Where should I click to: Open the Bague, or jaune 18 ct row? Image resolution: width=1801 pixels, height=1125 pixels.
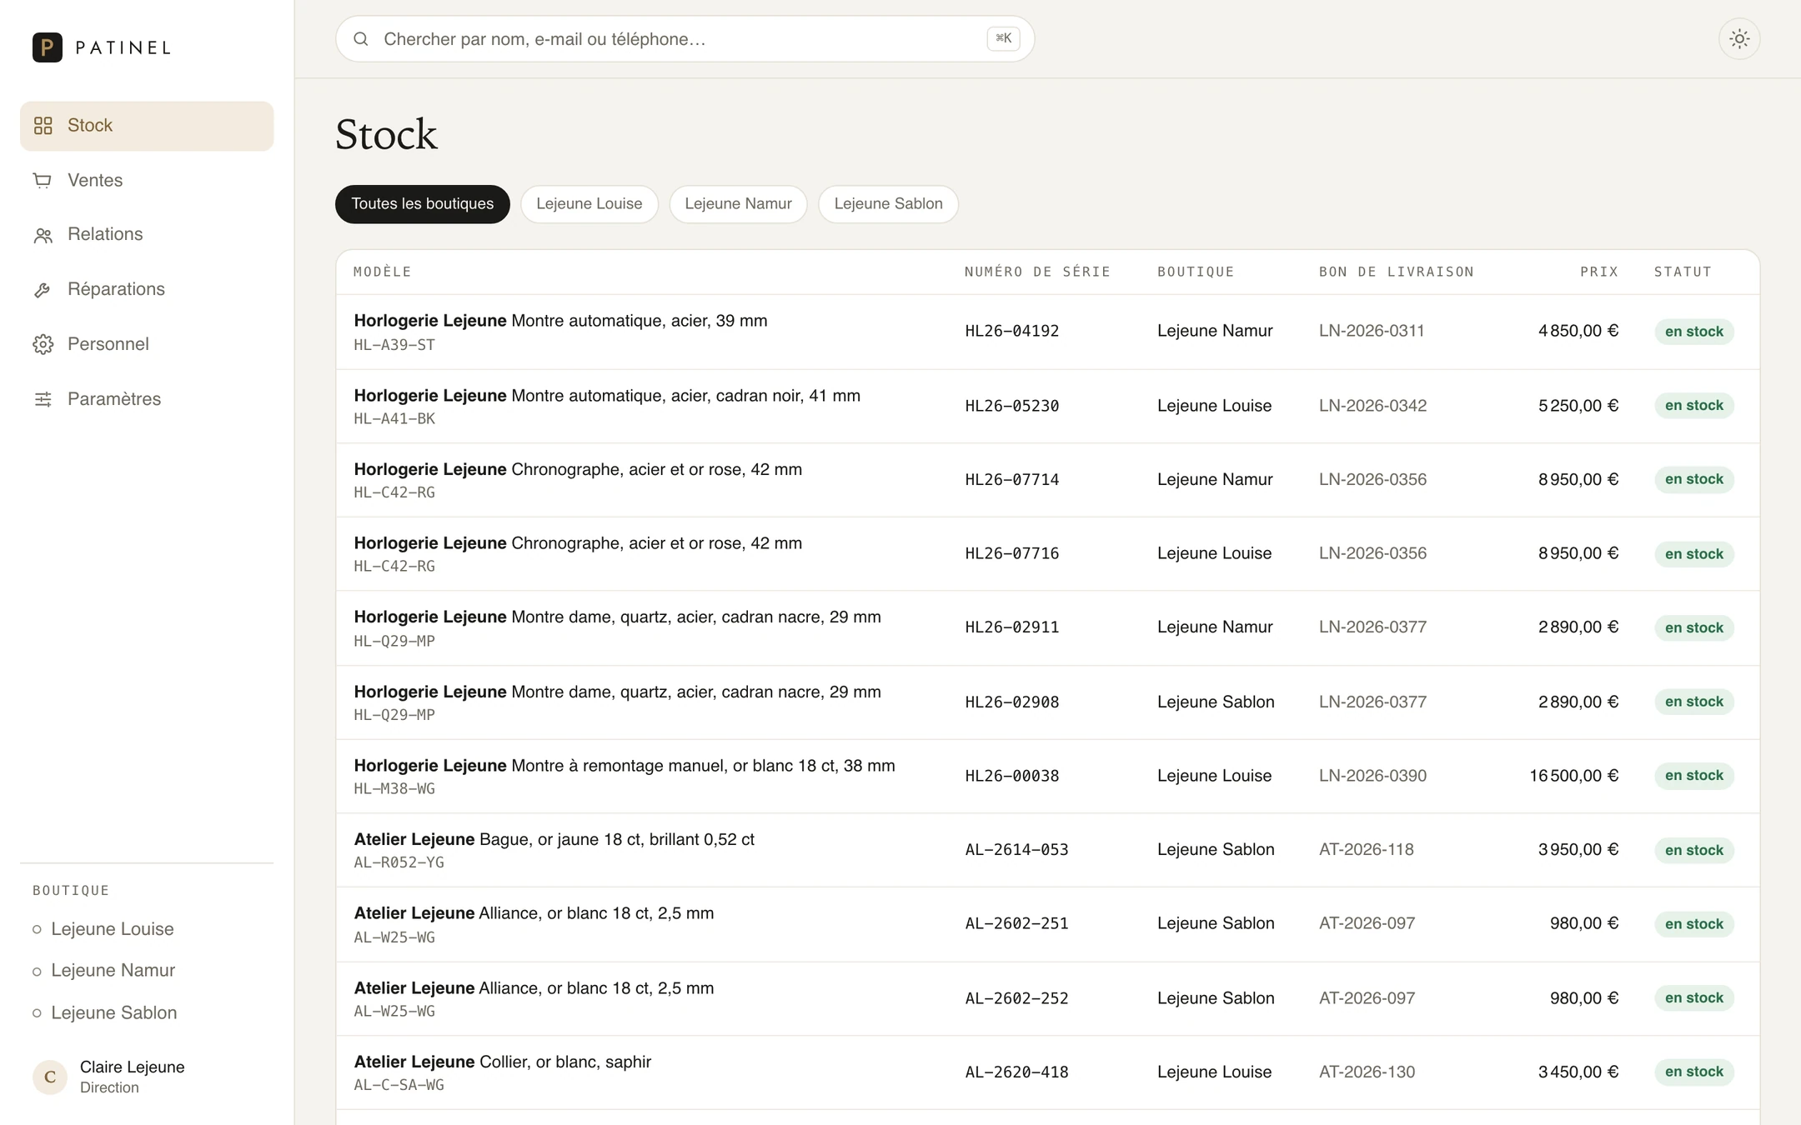coord(1048,850)
